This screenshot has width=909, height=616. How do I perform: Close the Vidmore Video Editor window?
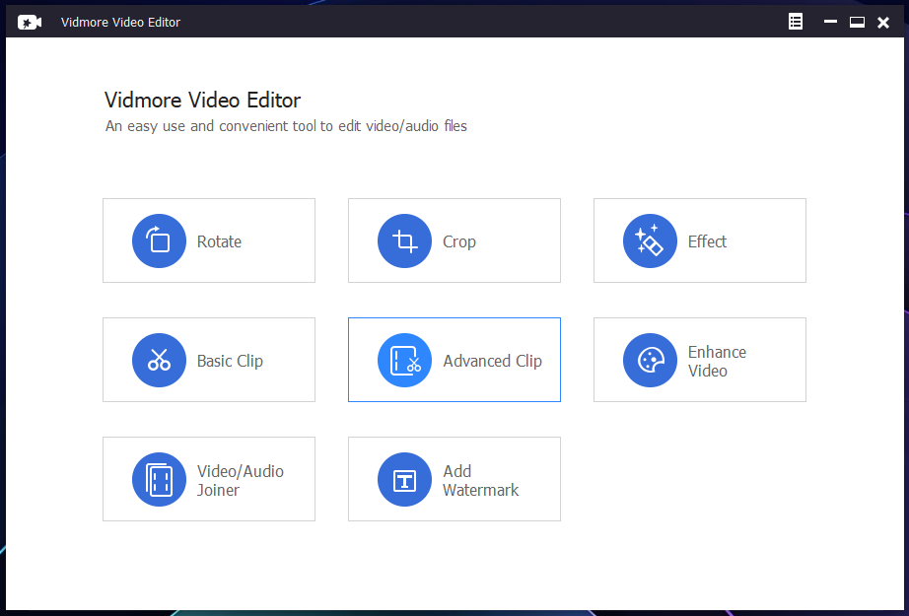(x=883, y=22)
